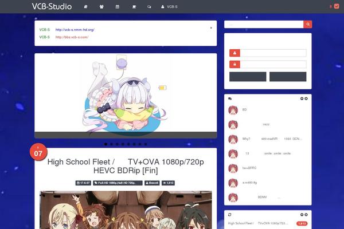
Task: Click the 17-6-07 date tag
Action: click(83, 183)
